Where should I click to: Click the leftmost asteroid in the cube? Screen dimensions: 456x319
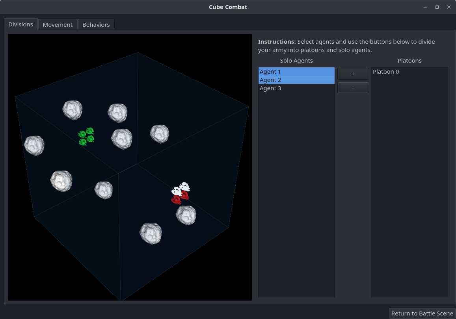pos(34,145)
